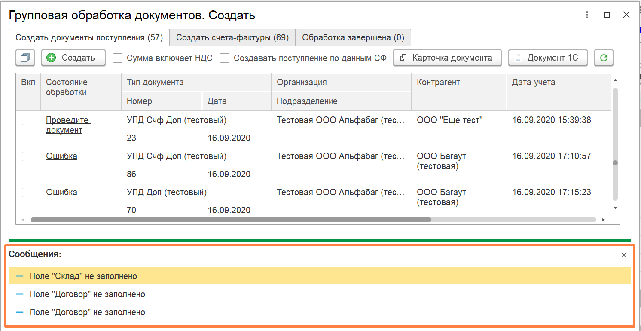The height and width of the screenshot is (331, 641).
Task: Toggle Создавать поступление по данным СФ
Action: [x=225, y=58]
